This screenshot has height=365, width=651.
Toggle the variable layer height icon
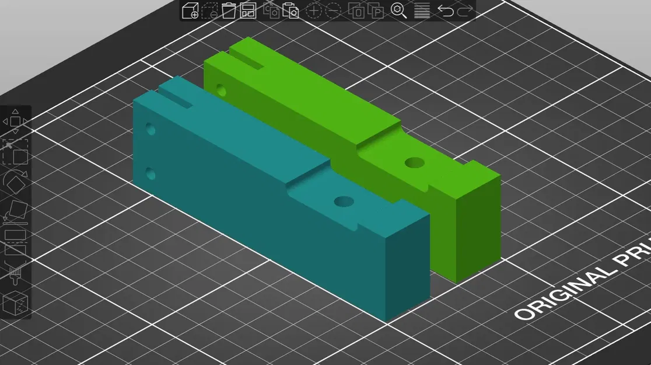click(x=422, y=11)
